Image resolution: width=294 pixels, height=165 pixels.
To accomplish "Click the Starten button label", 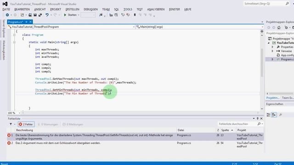I will (72, 15).
